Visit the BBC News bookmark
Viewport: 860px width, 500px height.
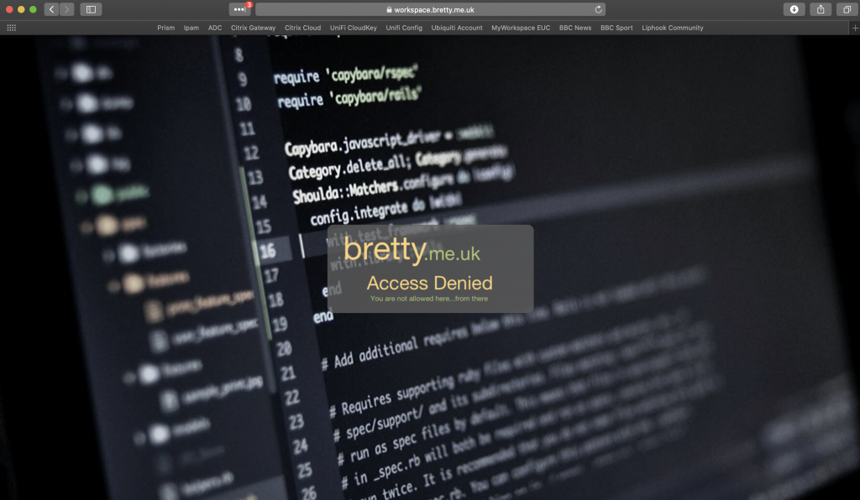575,28
